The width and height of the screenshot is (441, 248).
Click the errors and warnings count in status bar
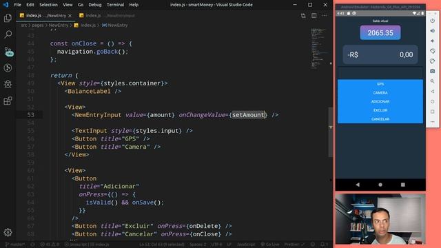pyautogui.click(x=49, y=245)
